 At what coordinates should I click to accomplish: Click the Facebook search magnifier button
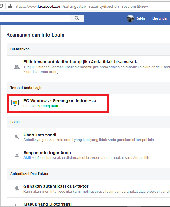pos(77,18)
